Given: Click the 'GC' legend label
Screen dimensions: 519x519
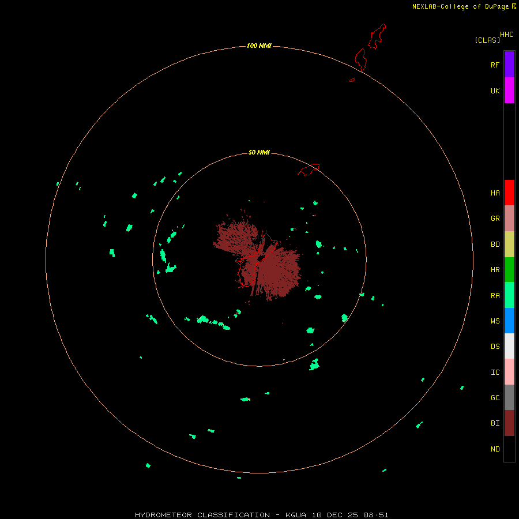Looking at the screenshot, I should pos(495,397).
